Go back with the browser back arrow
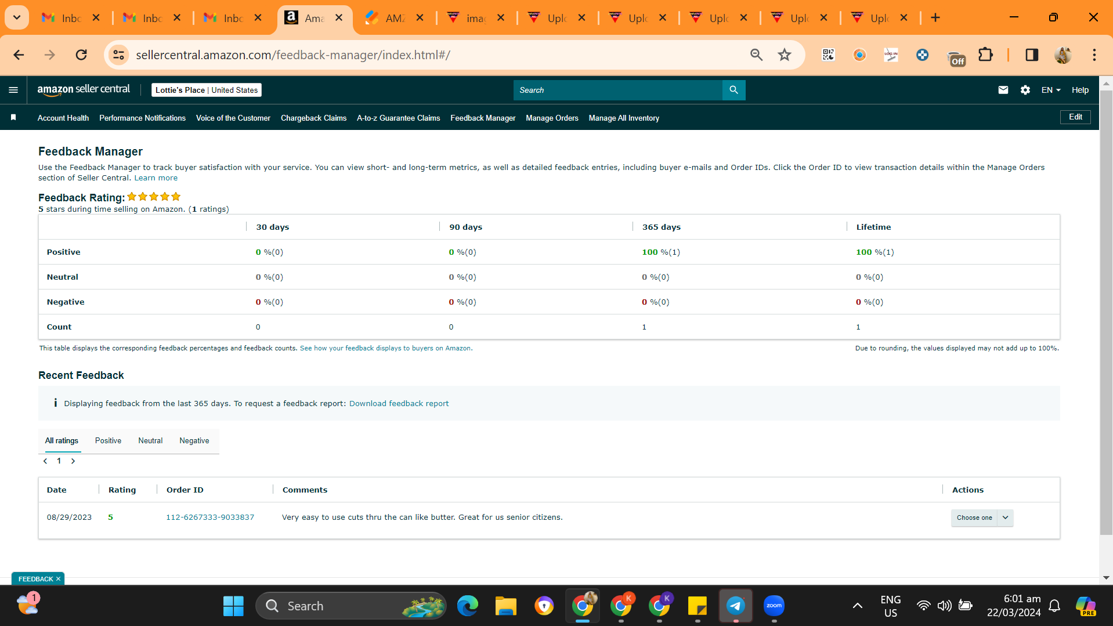The width and height of the screenshot is (1113, 626). 19,55
